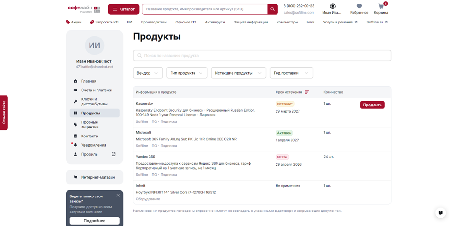Open the Компьютеры menu item
The width and height of the screenshot is (456, 226).
[x=287, y=22]
